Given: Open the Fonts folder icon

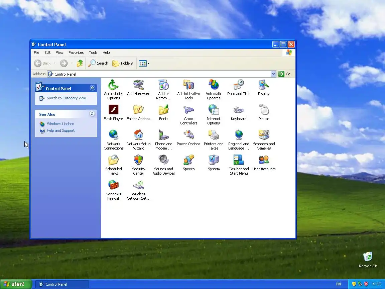Looking at the screenshot, I should click(163, 112).
